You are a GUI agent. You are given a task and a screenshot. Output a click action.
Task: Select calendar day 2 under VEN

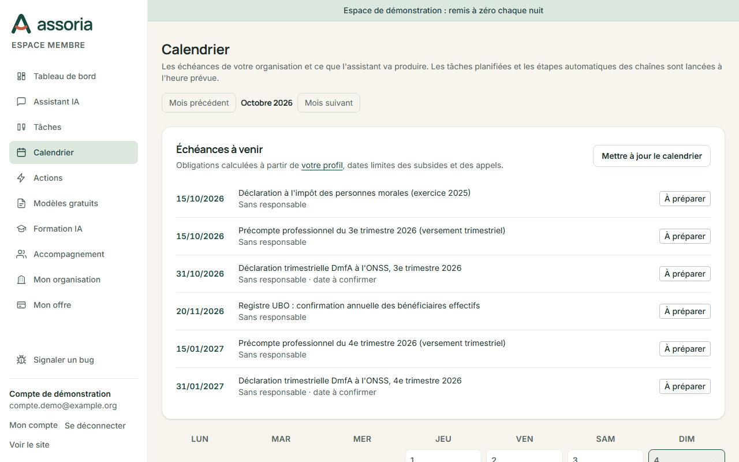[x=524, y=456]
